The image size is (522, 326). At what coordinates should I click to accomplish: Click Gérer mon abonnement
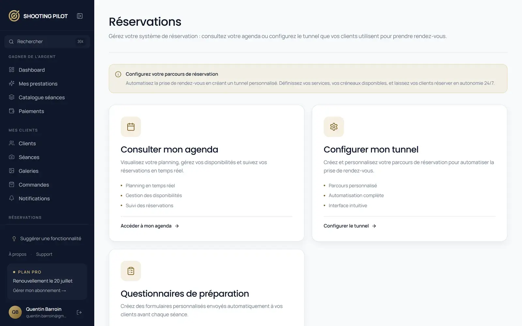(x=39, y=290)
